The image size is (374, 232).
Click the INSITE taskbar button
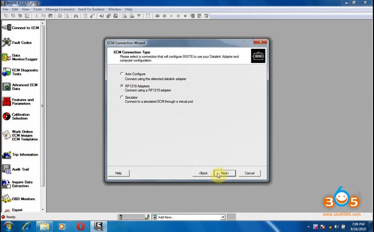tap(99, 227)
